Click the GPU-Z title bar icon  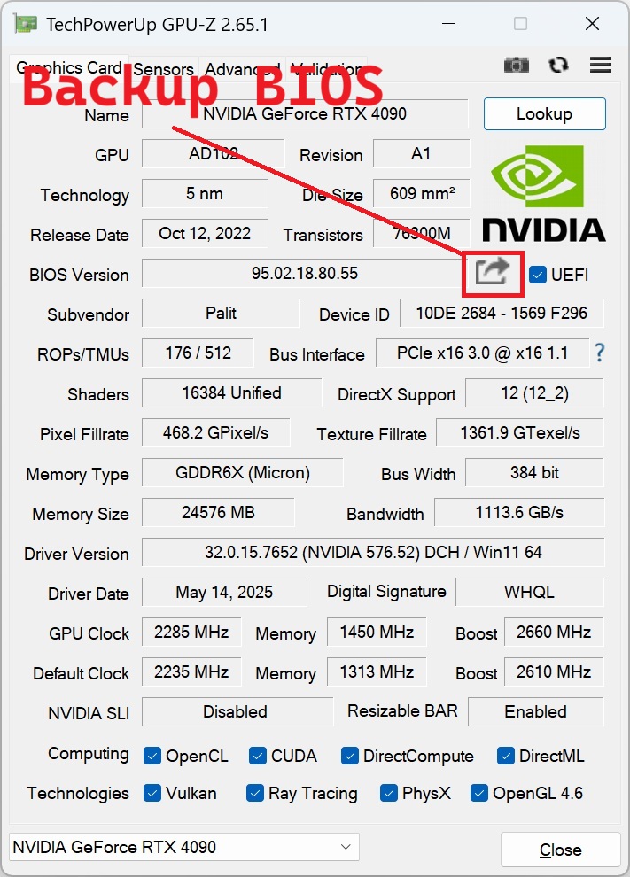pyautogui.click(x=27, y=24)
